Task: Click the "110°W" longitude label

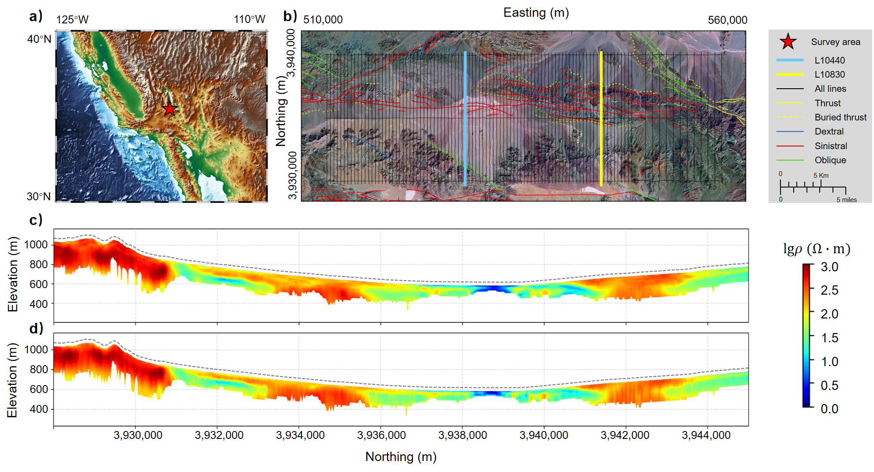Action: pyautogui.click(x=249, y=19)
